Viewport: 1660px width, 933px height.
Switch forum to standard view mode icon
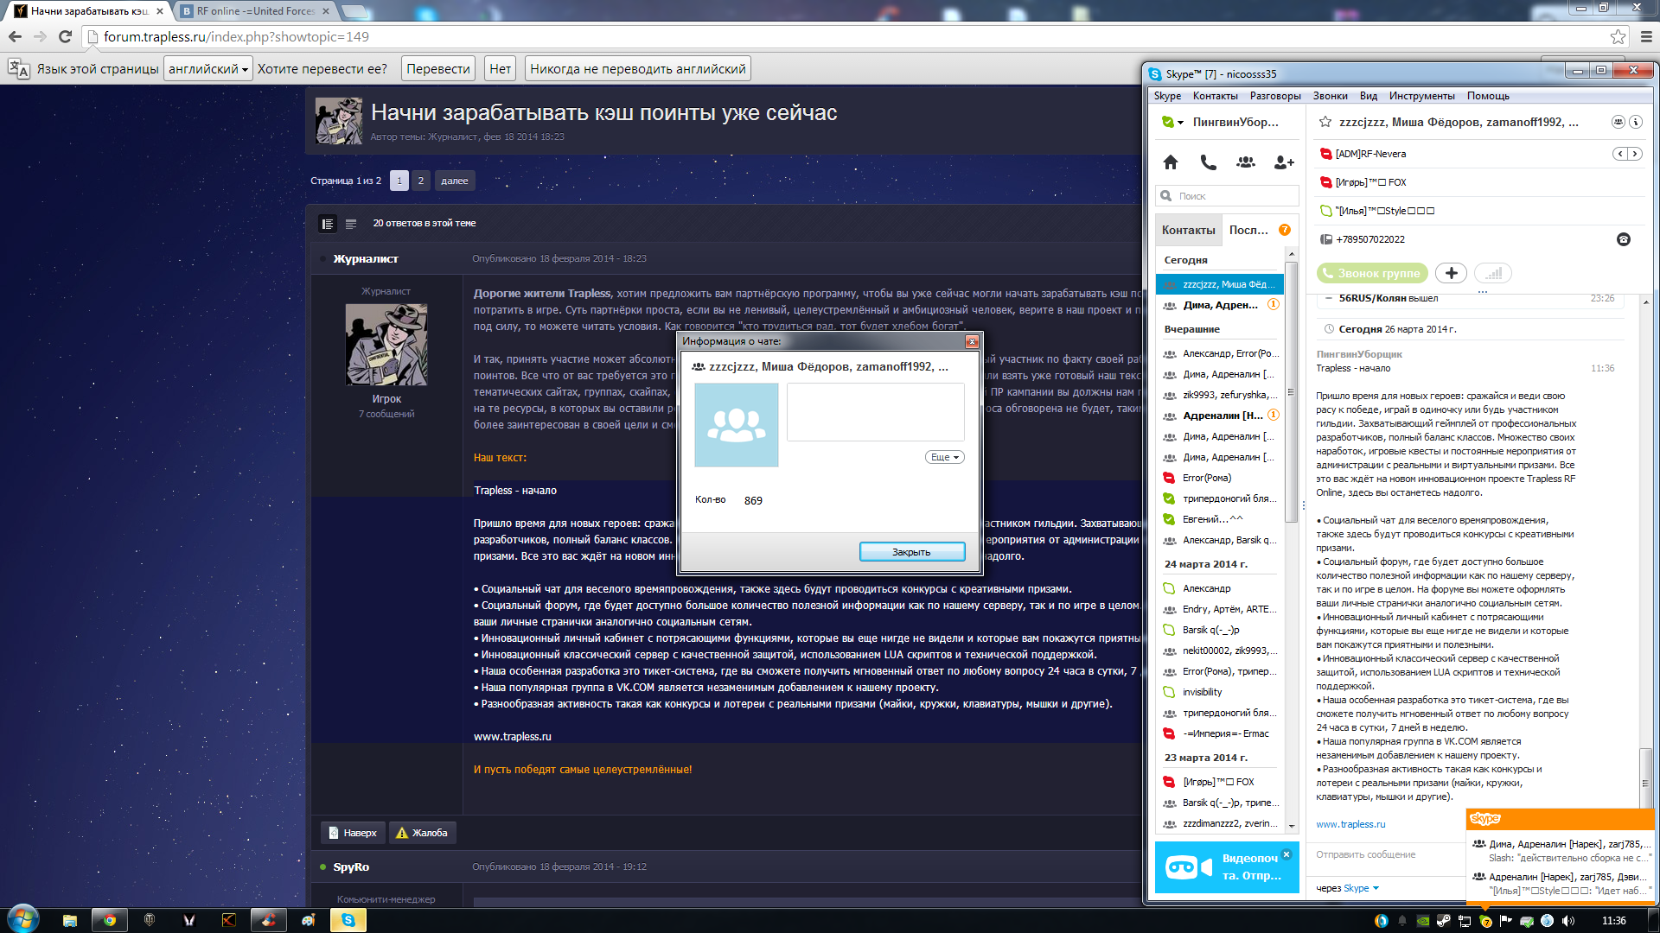point(328,224)
